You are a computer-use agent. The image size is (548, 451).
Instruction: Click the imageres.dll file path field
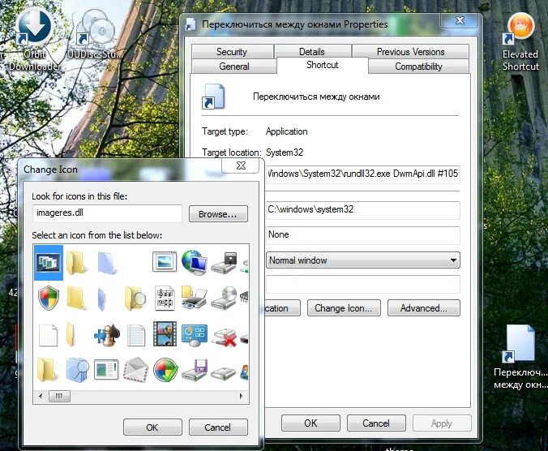tap(107, 213)
